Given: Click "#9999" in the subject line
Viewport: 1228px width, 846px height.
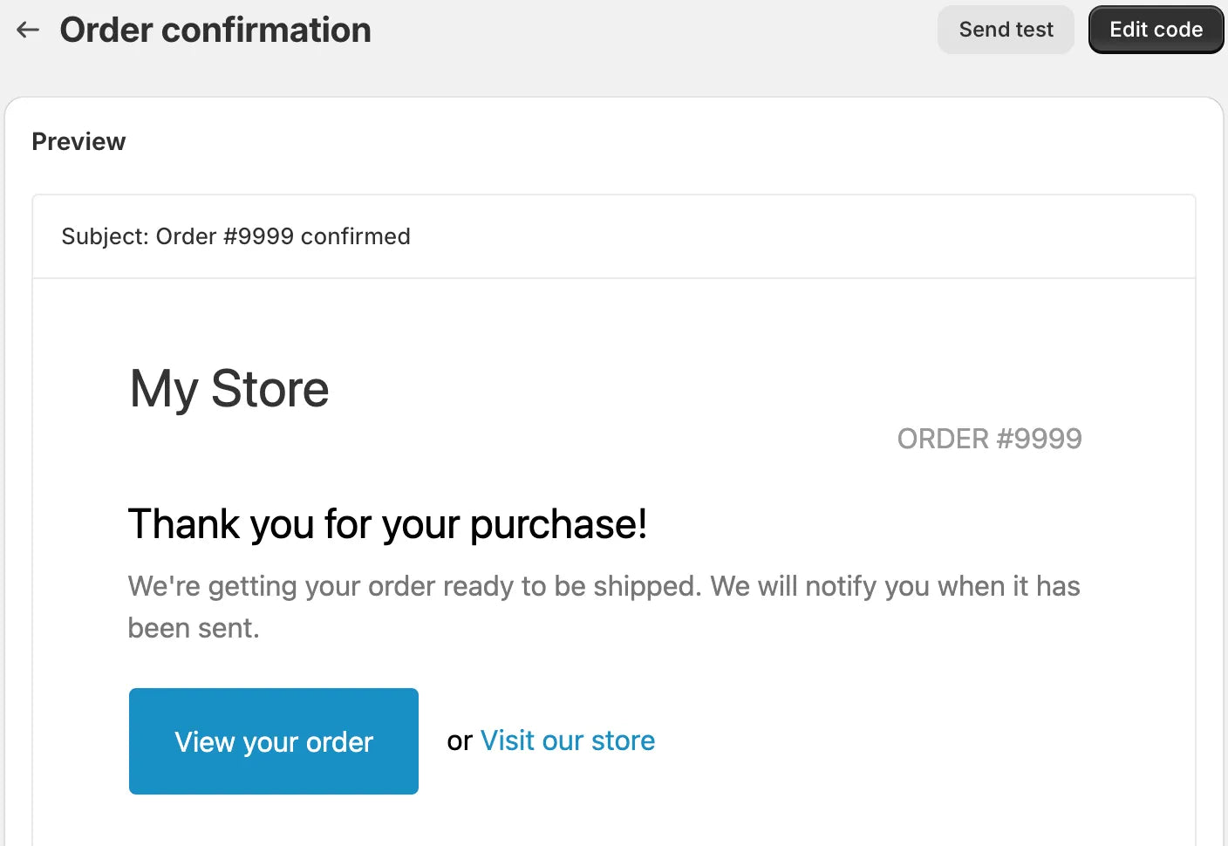Looking at the screenshot, I should [258, 236].
